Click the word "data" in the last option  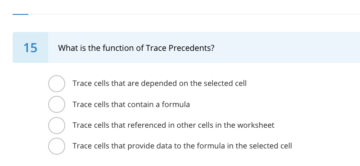165,146
